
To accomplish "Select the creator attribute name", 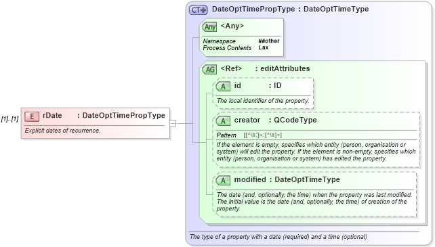I will click(247, 120).
